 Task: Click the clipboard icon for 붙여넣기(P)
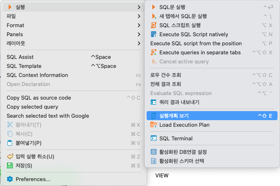coord(10,143)
